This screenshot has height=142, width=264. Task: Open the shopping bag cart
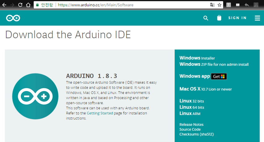[x=219, y=18]
